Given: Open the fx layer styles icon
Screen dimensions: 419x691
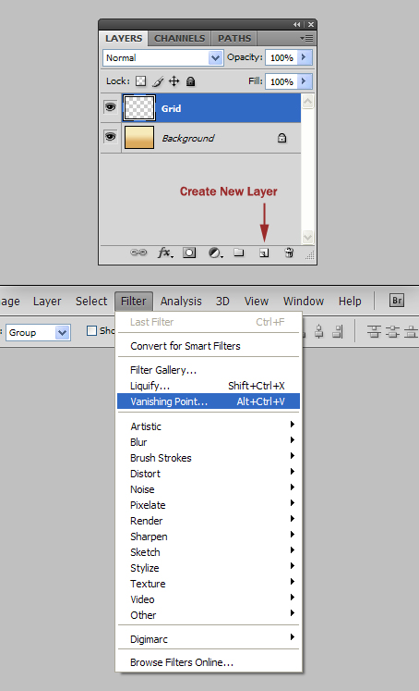Looking at the screenshot, I should [x=165, y=253].
